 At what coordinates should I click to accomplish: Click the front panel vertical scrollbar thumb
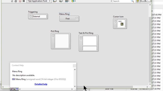click(x=150, y=50)
